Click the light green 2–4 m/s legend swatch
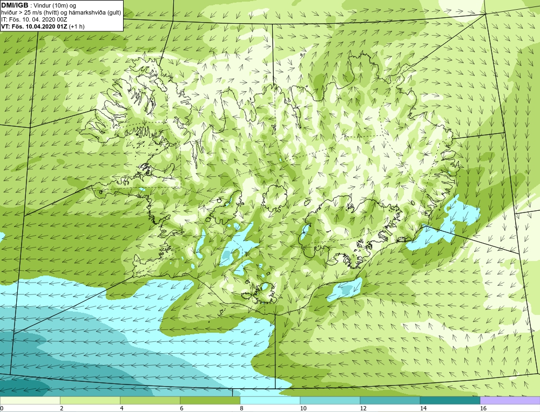This screenshot has height=412, width=540. pos(90,401)
